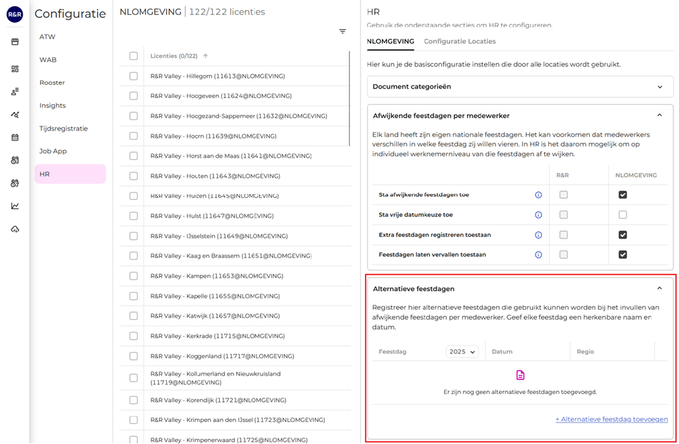Select row R&R Valley - IJsselstein (11649@NLOMGEVING)
Image resolution: width=679 pixels, height=444 pixels.
click(235, 236)
